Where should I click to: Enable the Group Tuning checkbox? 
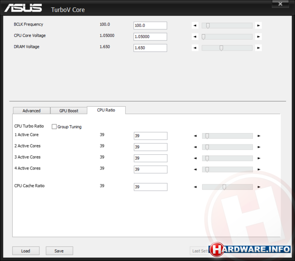(x=54, y=126)
